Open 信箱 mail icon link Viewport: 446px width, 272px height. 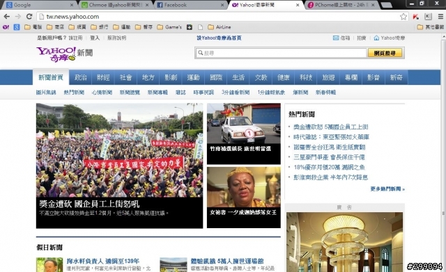[x=341, y=38]
